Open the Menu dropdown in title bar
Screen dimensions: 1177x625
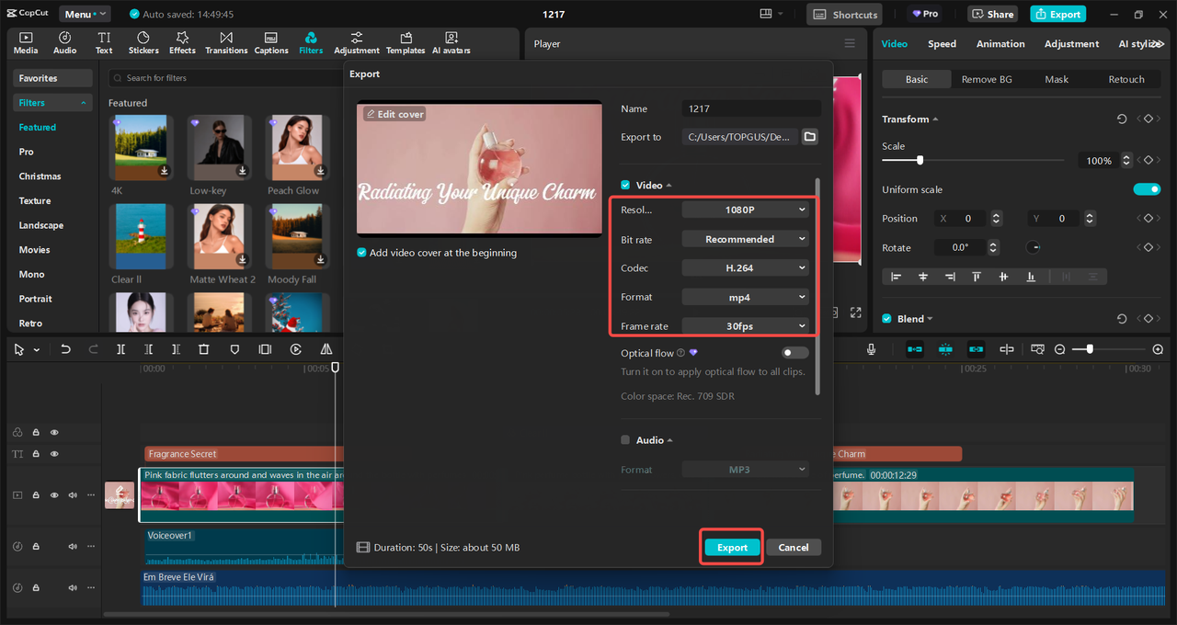tap(85, 14)
